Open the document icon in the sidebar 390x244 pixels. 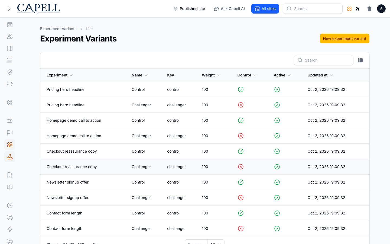pyautogui.click(x=10, y=175)
